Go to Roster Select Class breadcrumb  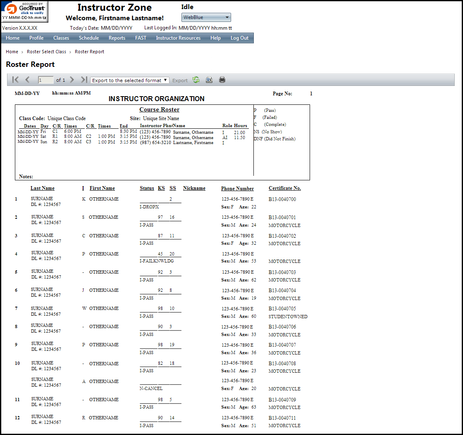[46, 52]
